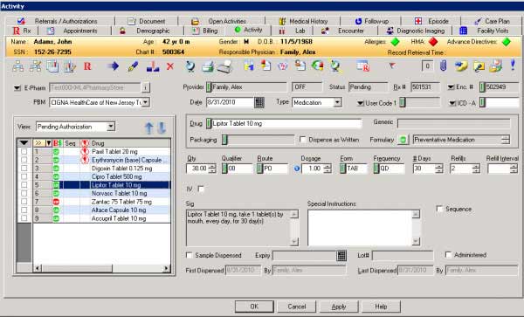Click the small red flag toolbar icon

click(391, 65)
